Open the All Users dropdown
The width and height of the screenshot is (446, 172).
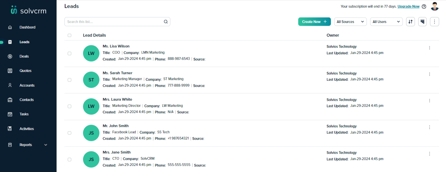point(386,22)
